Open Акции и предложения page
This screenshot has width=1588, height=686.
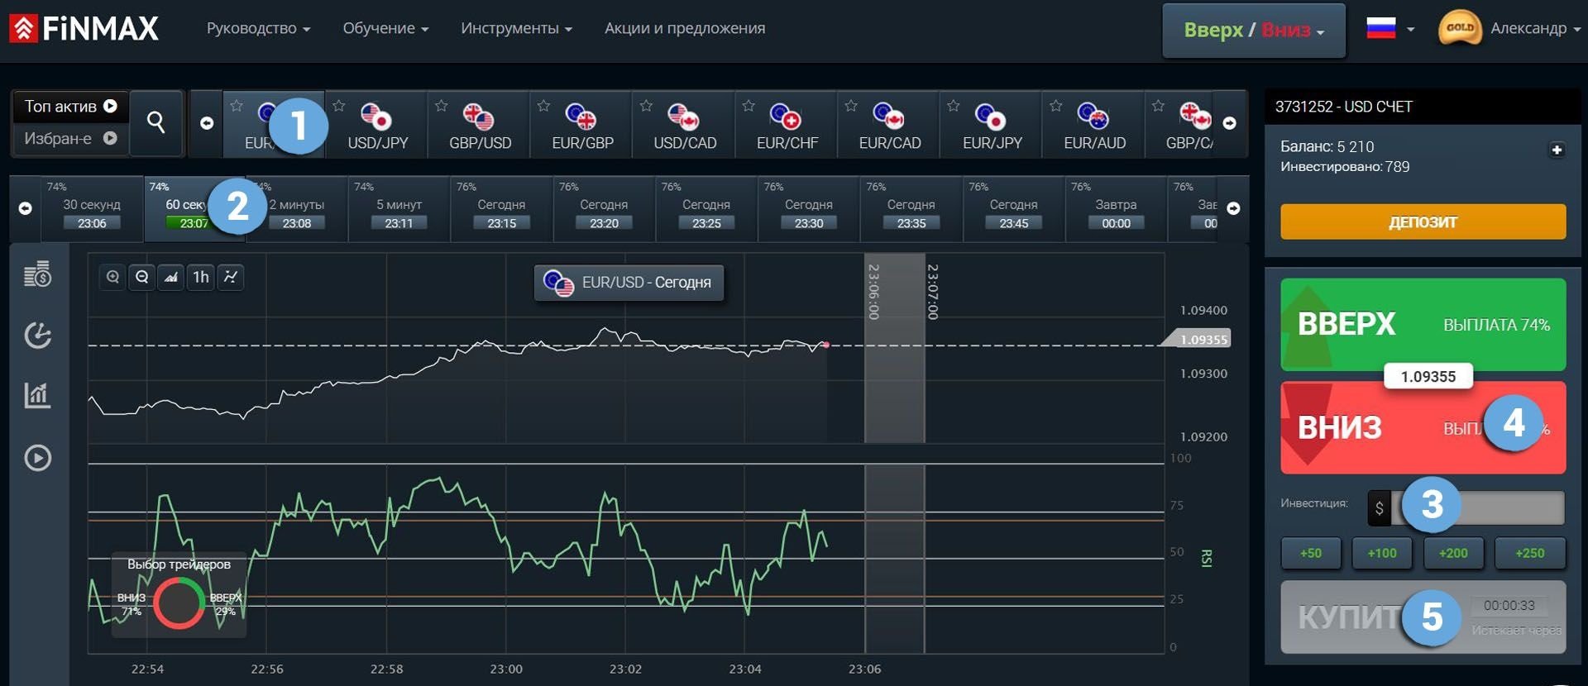(x=685, y=28)
